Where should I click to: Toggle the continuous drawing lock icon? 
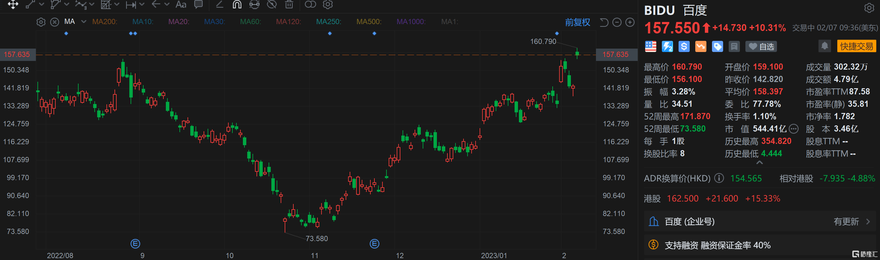click(255, 4)
